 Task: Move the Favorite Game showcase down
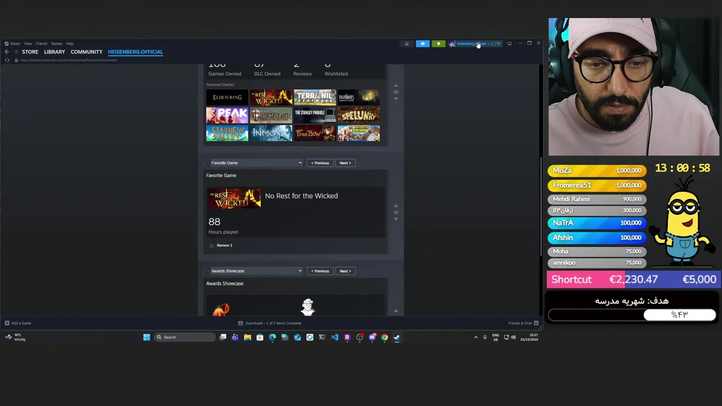click(395, 219)
